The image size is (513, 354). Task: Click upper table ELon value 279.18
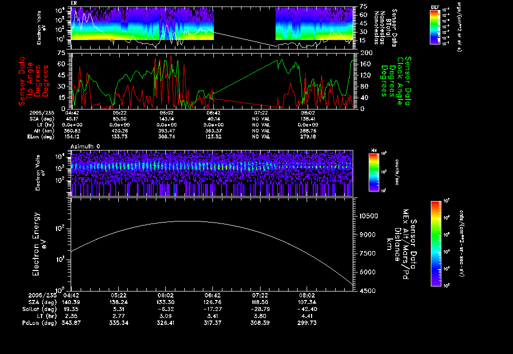tap(308, 136)
